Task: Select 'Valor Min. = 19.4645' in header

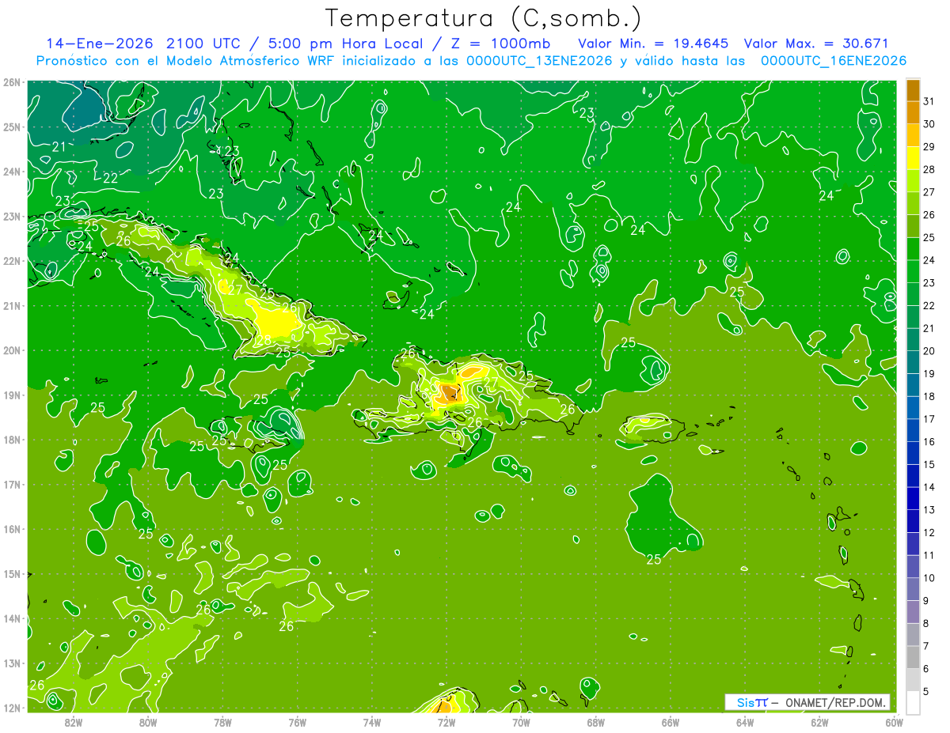Action: pos(653,43)
